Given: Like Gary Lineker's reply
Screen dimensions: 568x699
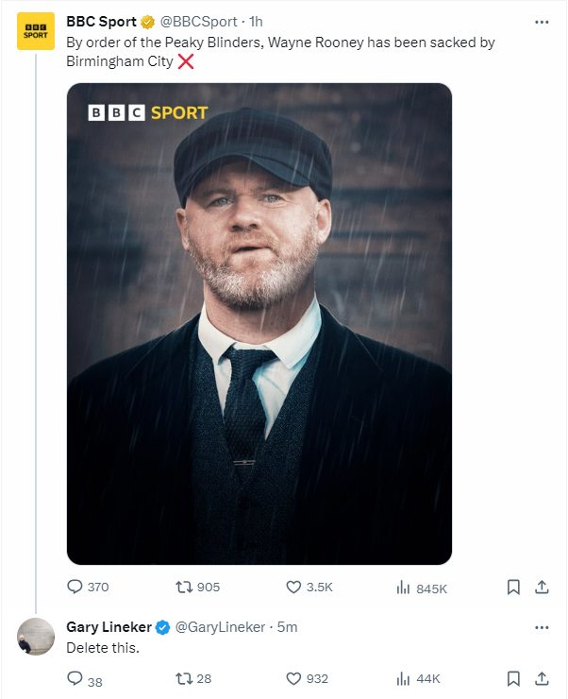Looking at the screenshot, I should tap(293, 678).
